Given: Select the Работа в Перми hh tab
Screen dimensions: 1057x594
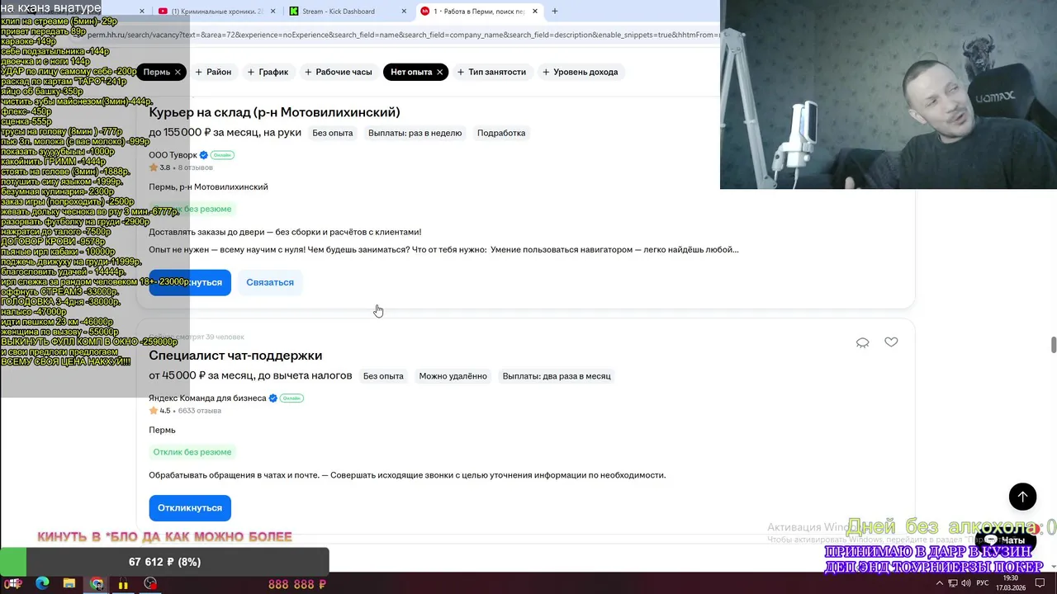Looking at the screenshot, I should (479, 12).
